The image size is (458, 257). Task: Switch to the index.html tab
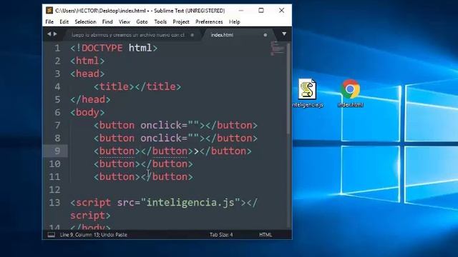(222, 35)
